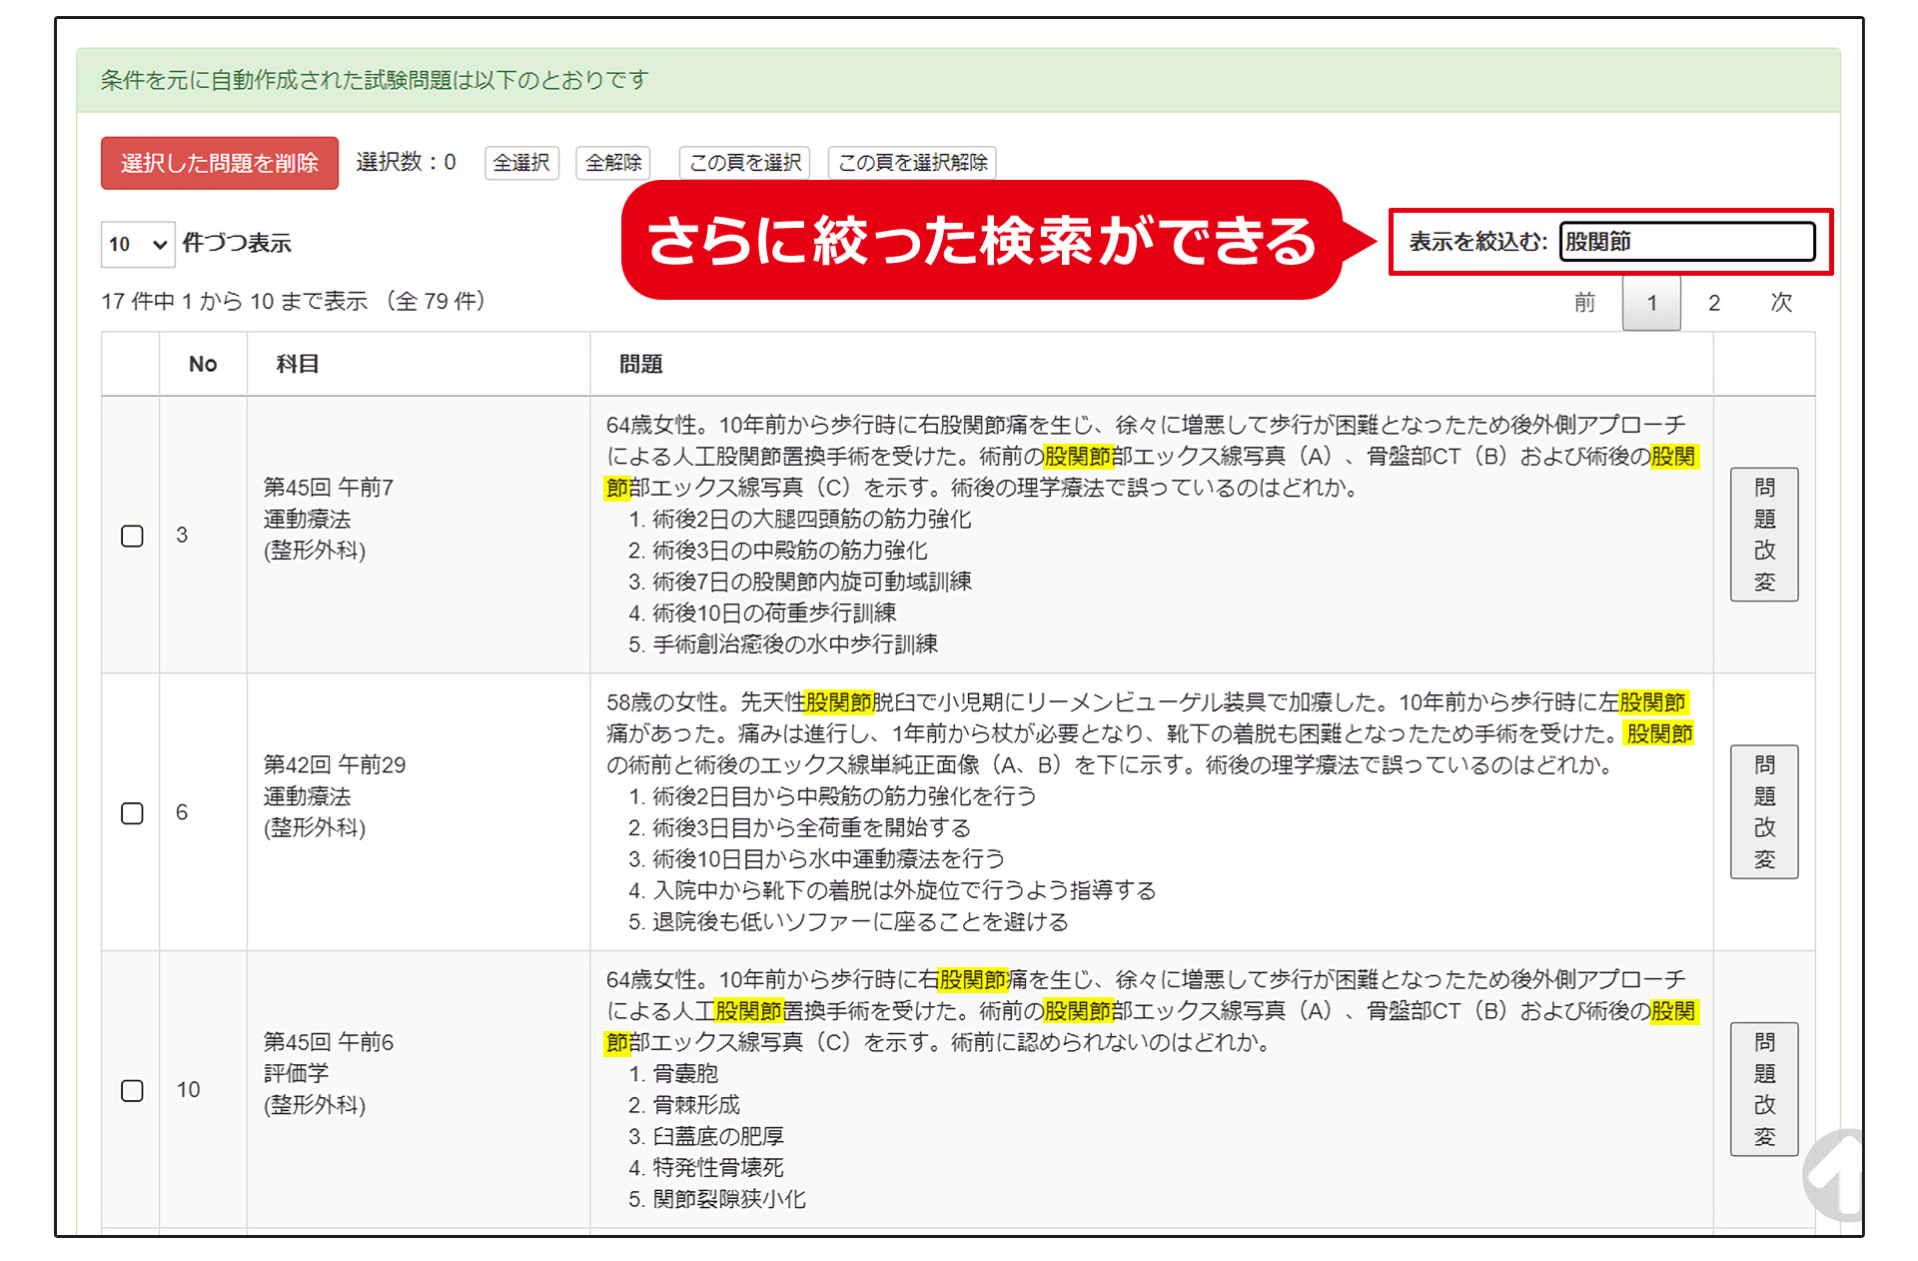Check the checkbox for question No 10
Screen dimensions: 1918x1261
pyautogui.click(x=132, y=1090)
